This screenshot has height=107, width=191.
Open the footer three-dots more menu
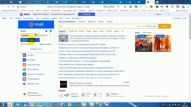click(170, 96)
